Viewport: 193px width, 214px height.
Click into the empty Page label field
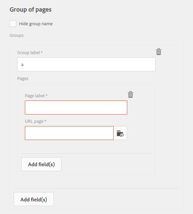76,107
